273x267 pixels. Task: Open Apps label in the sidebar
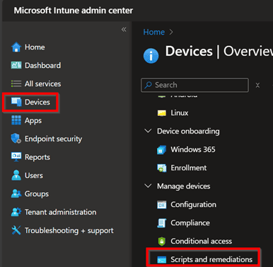click(x=33, y=121)
